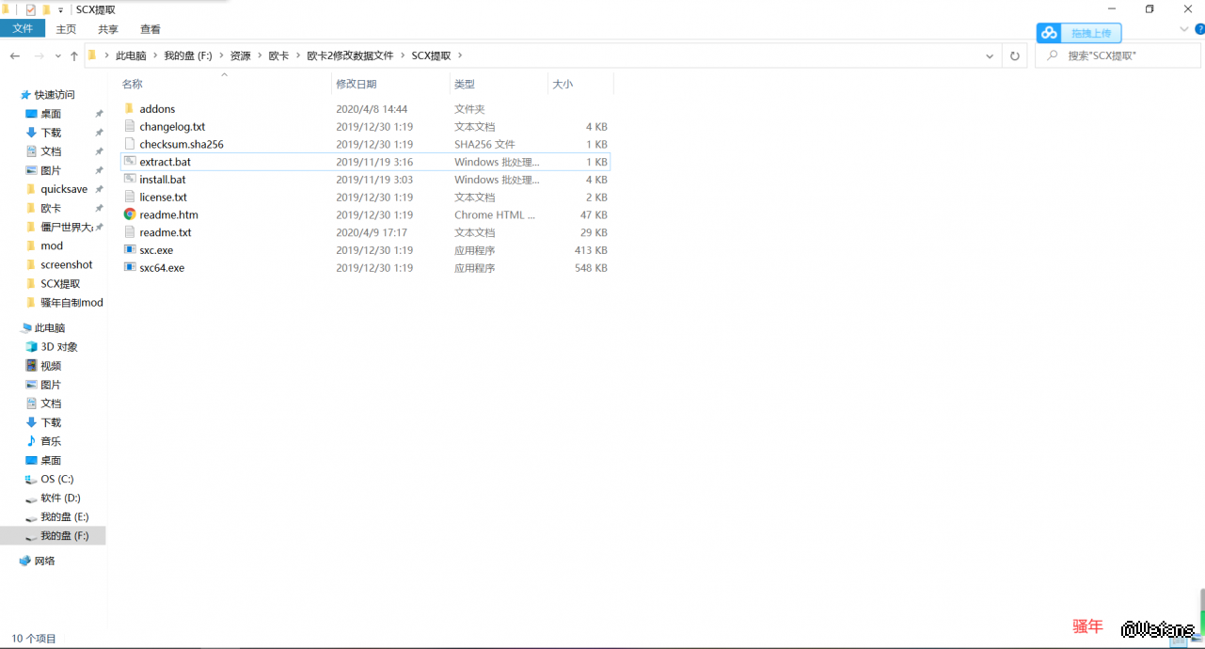
Task: Open 视频 videos folder in sidebar
Action: tap(51, 366)
